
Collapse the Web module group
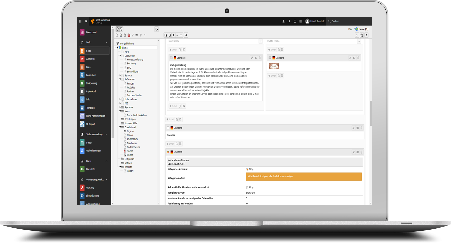pyautogui.click(x=106, y=43)
